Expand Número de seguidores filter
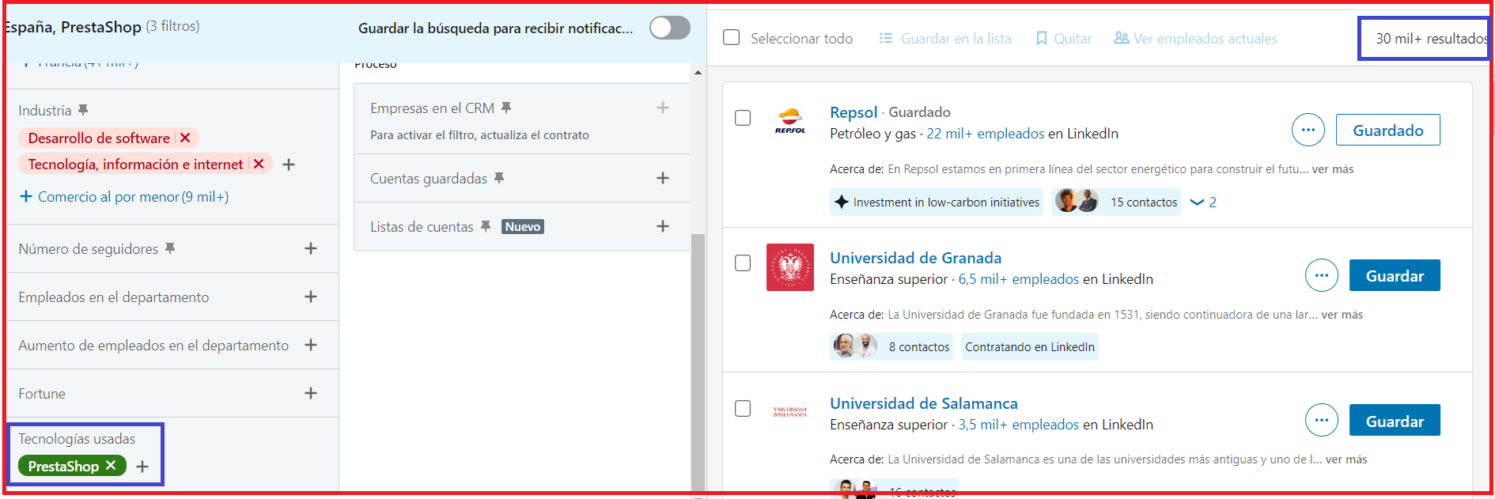 tap(311, 248)
